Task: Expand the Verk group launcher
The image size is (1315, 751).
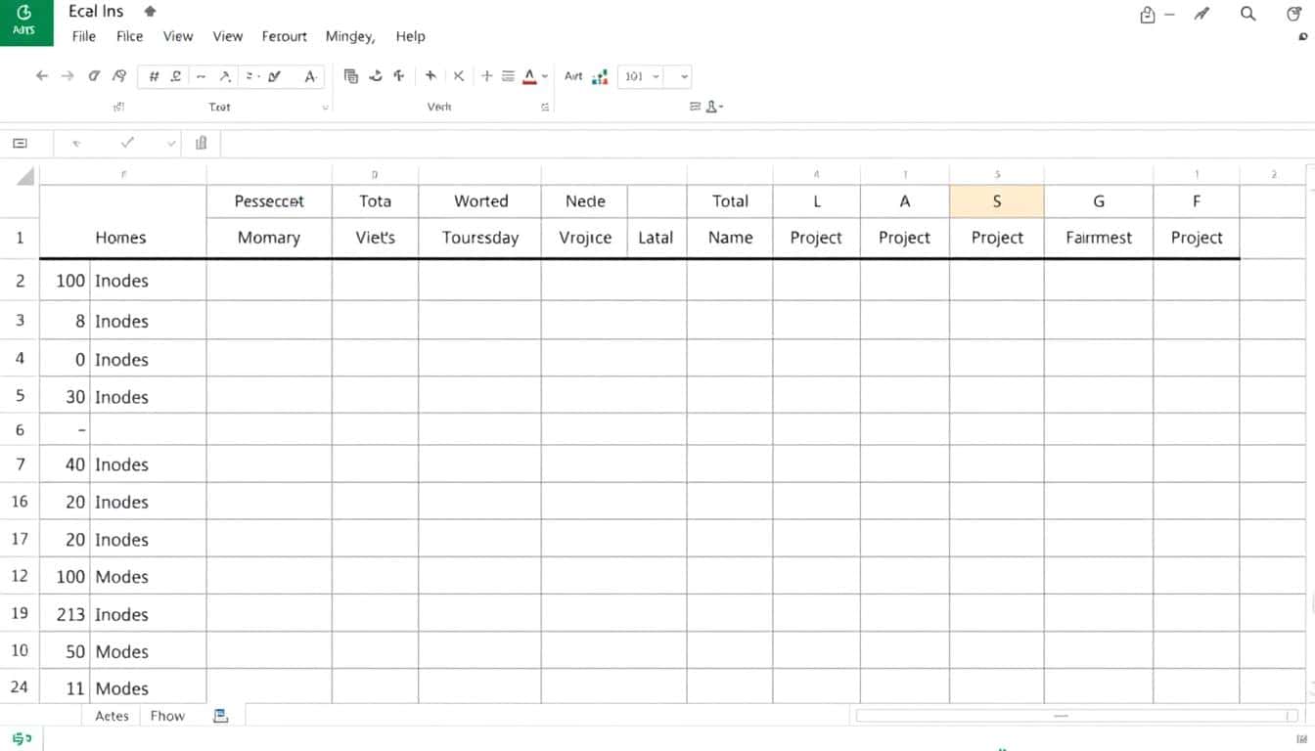Action: [545, 108]
